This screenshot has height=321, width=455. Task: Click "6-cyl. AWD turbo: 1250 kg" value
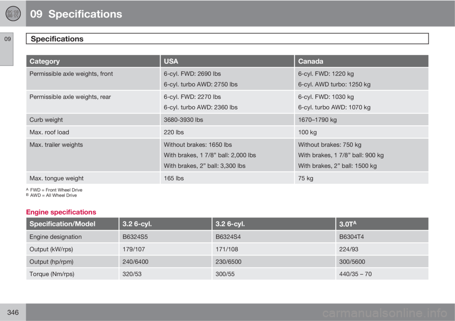pyautogui.click(x=334, y=84)
